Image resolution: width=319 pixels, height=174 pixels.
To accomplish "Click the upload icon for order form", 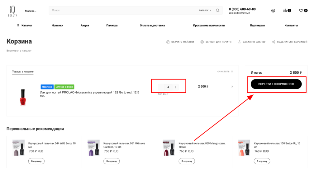I will (240, 42).
